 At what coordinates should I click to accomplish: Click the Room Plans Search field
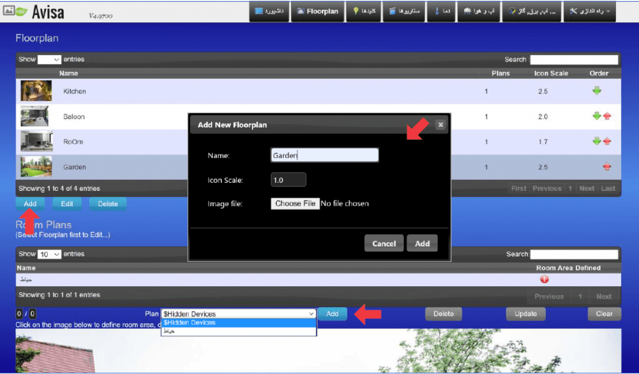[574, 254]
